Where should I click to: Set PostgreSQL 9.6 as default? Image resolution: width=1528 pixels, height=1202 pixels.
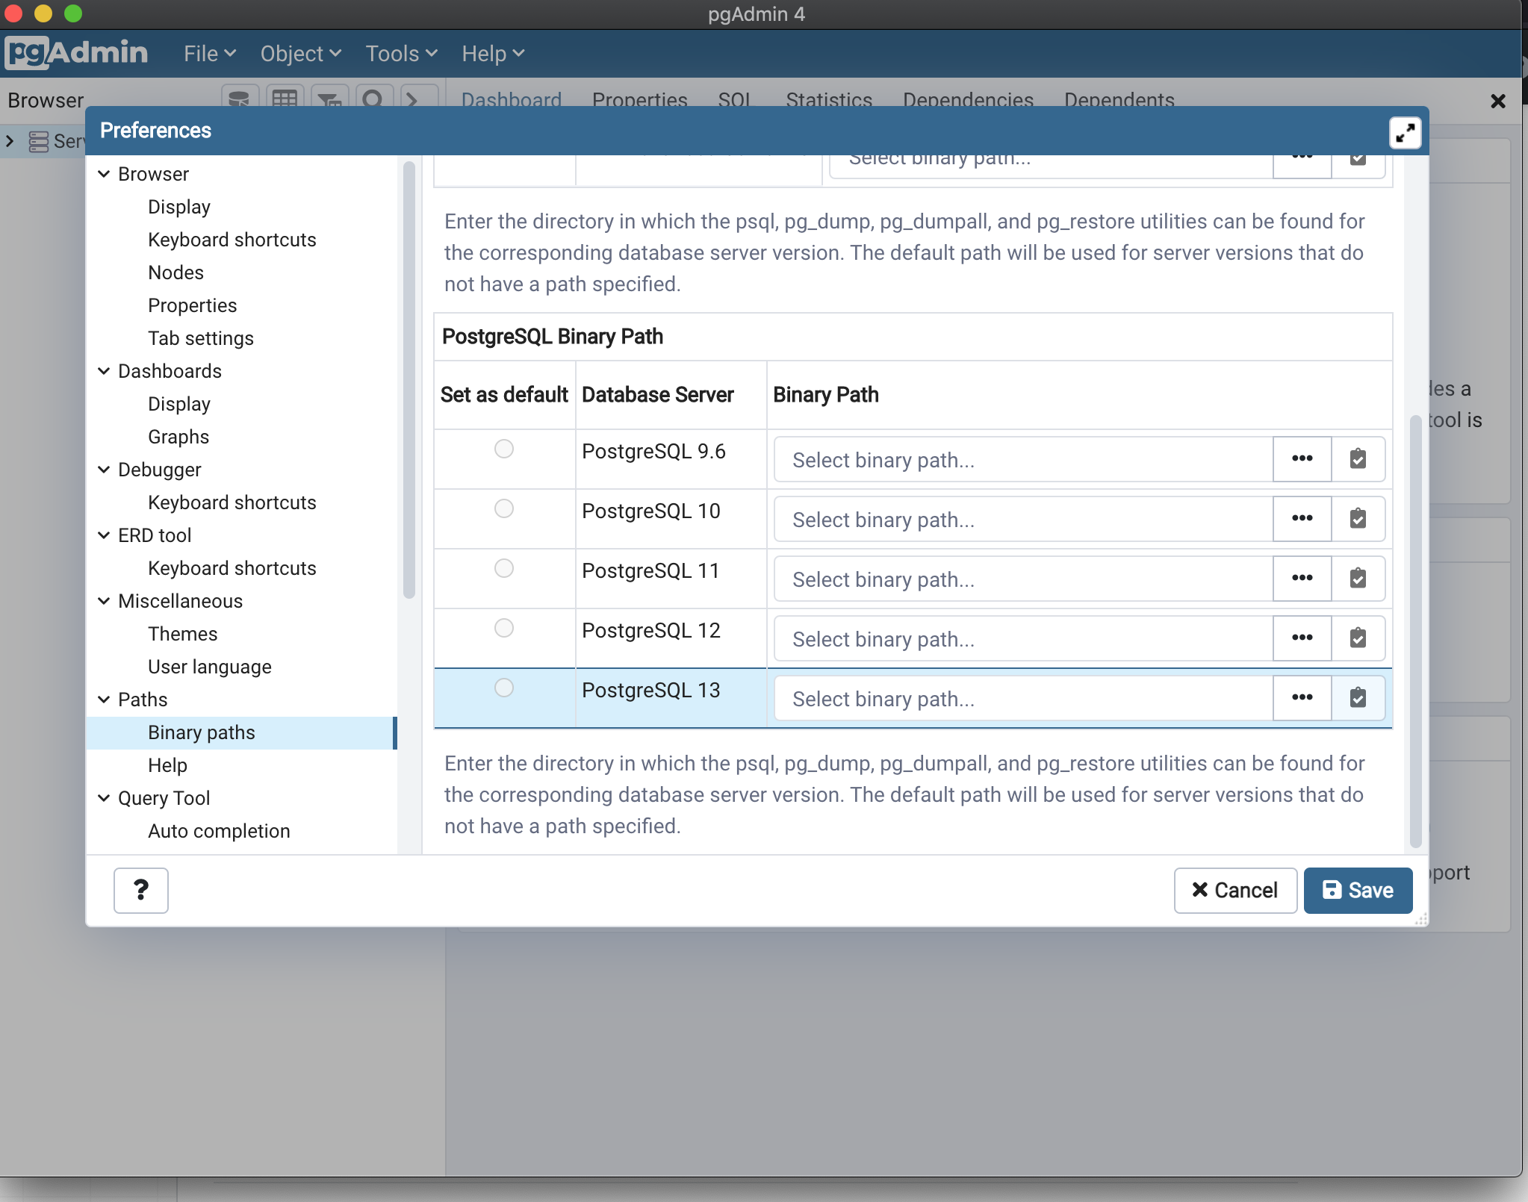click(504, 449)
